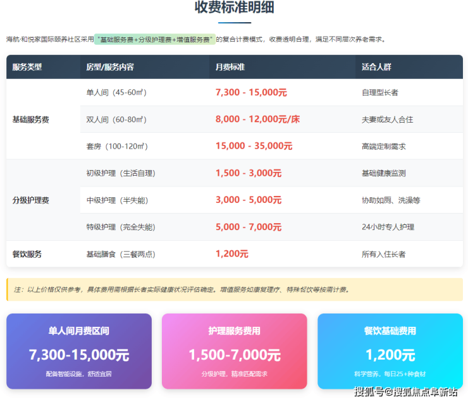Screen dimensions: 468x402
Task: Click the green highlighted 基础服务费+分级护理费+增值服务费 text
Action: (155, 39)
